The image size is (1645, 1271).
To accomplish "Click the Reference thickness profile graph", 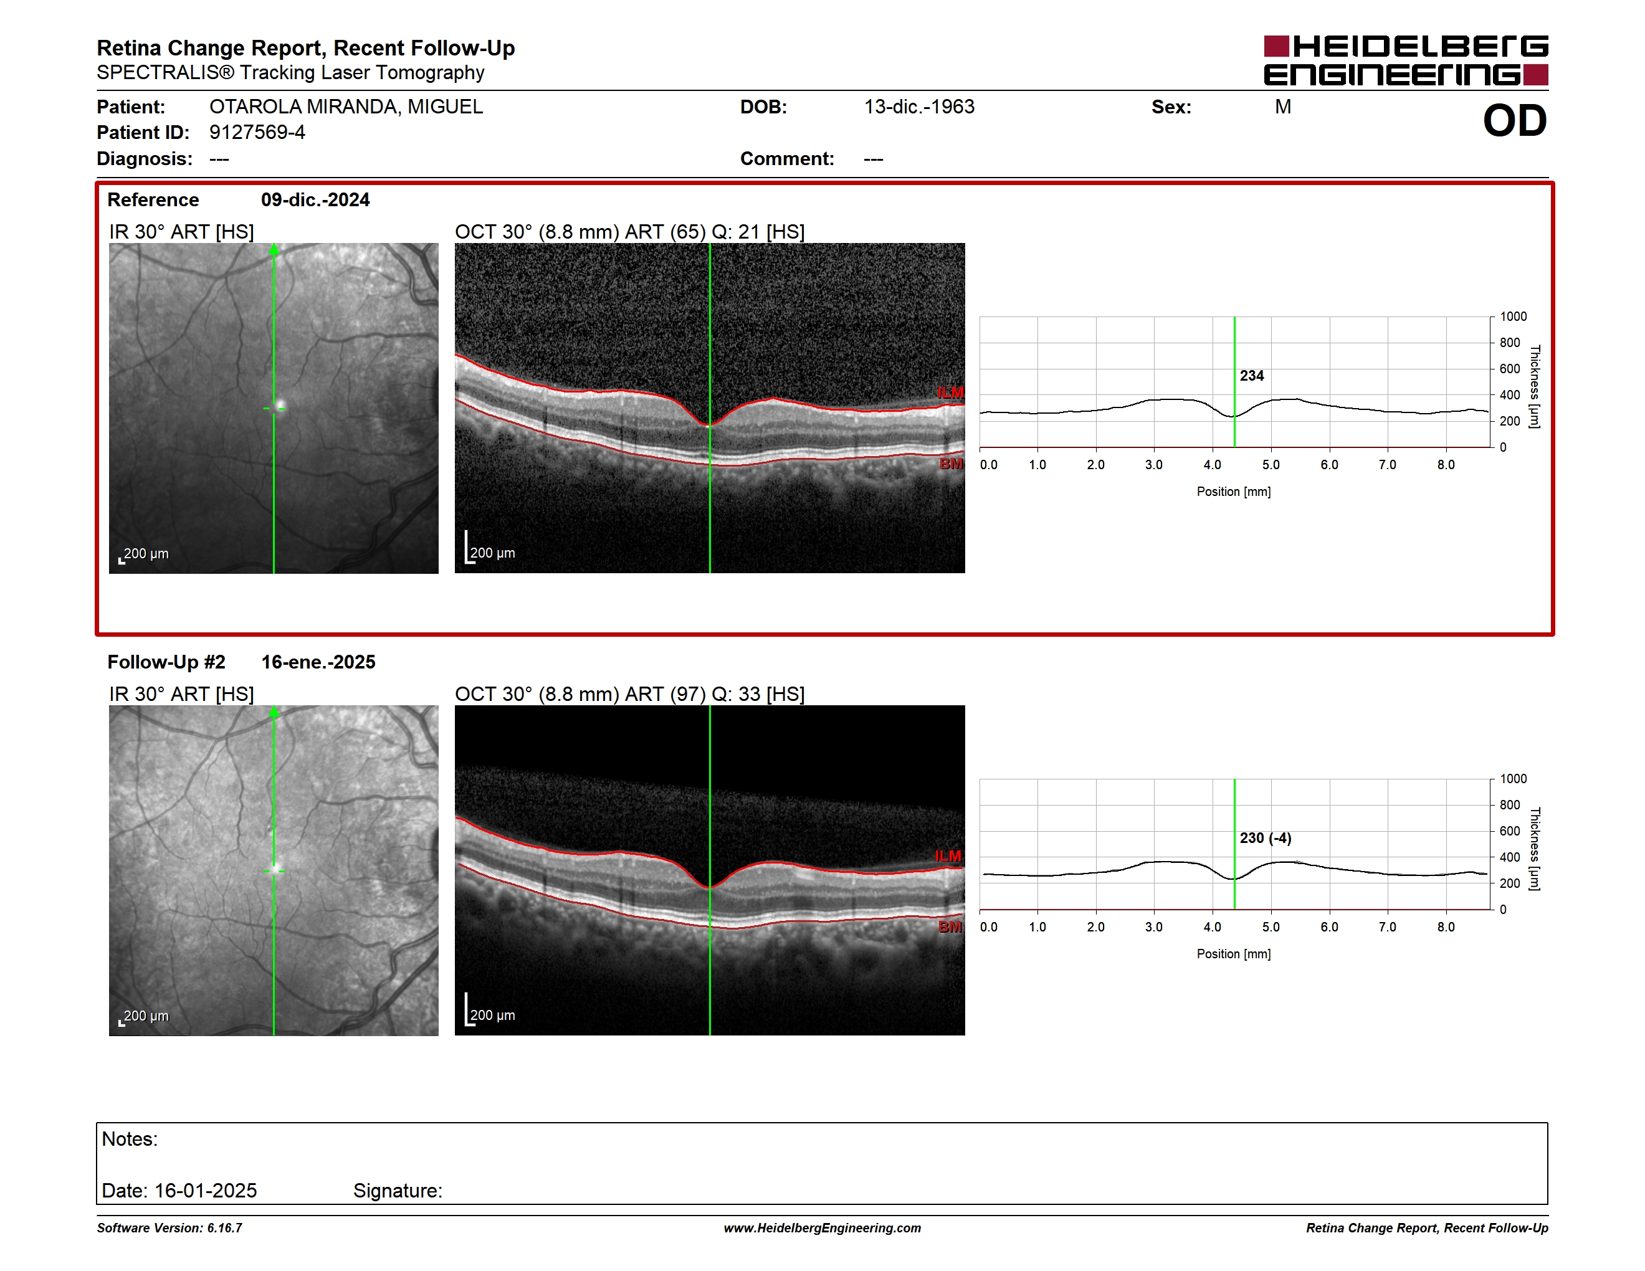I will point(1235,382).
